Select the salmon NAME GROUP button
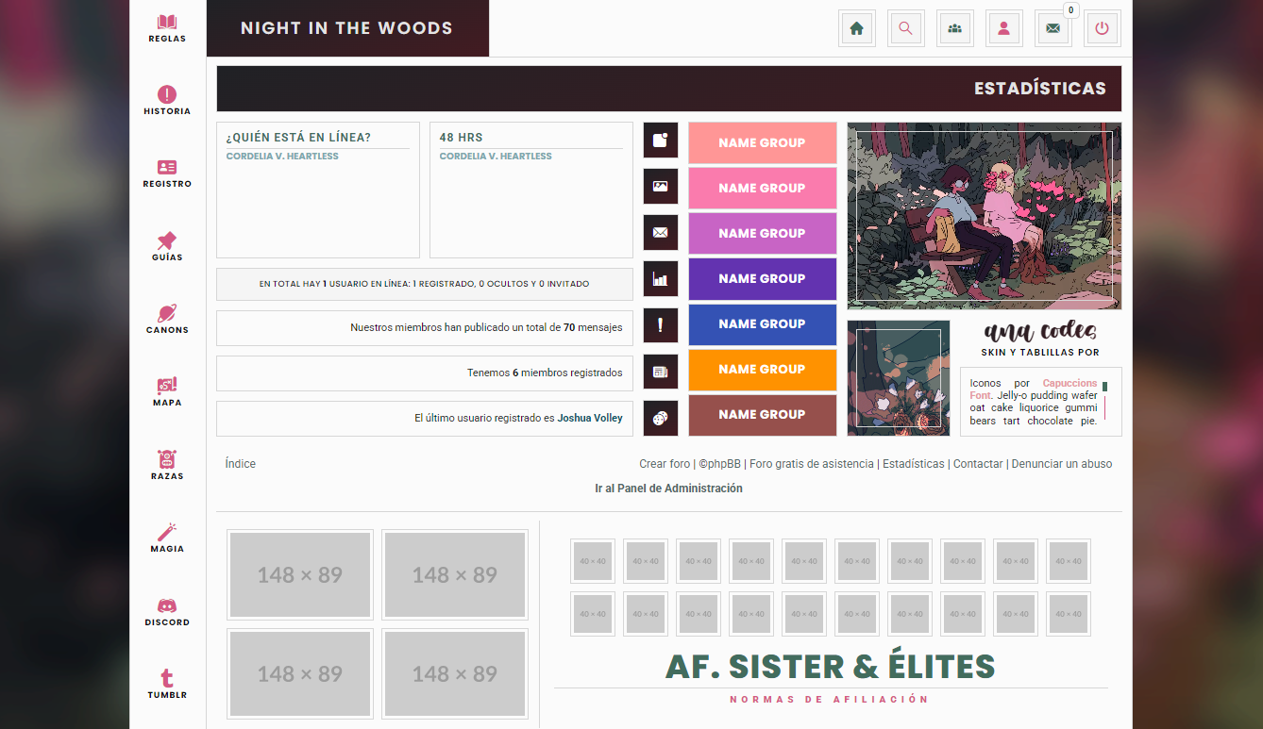 point(763,142)
